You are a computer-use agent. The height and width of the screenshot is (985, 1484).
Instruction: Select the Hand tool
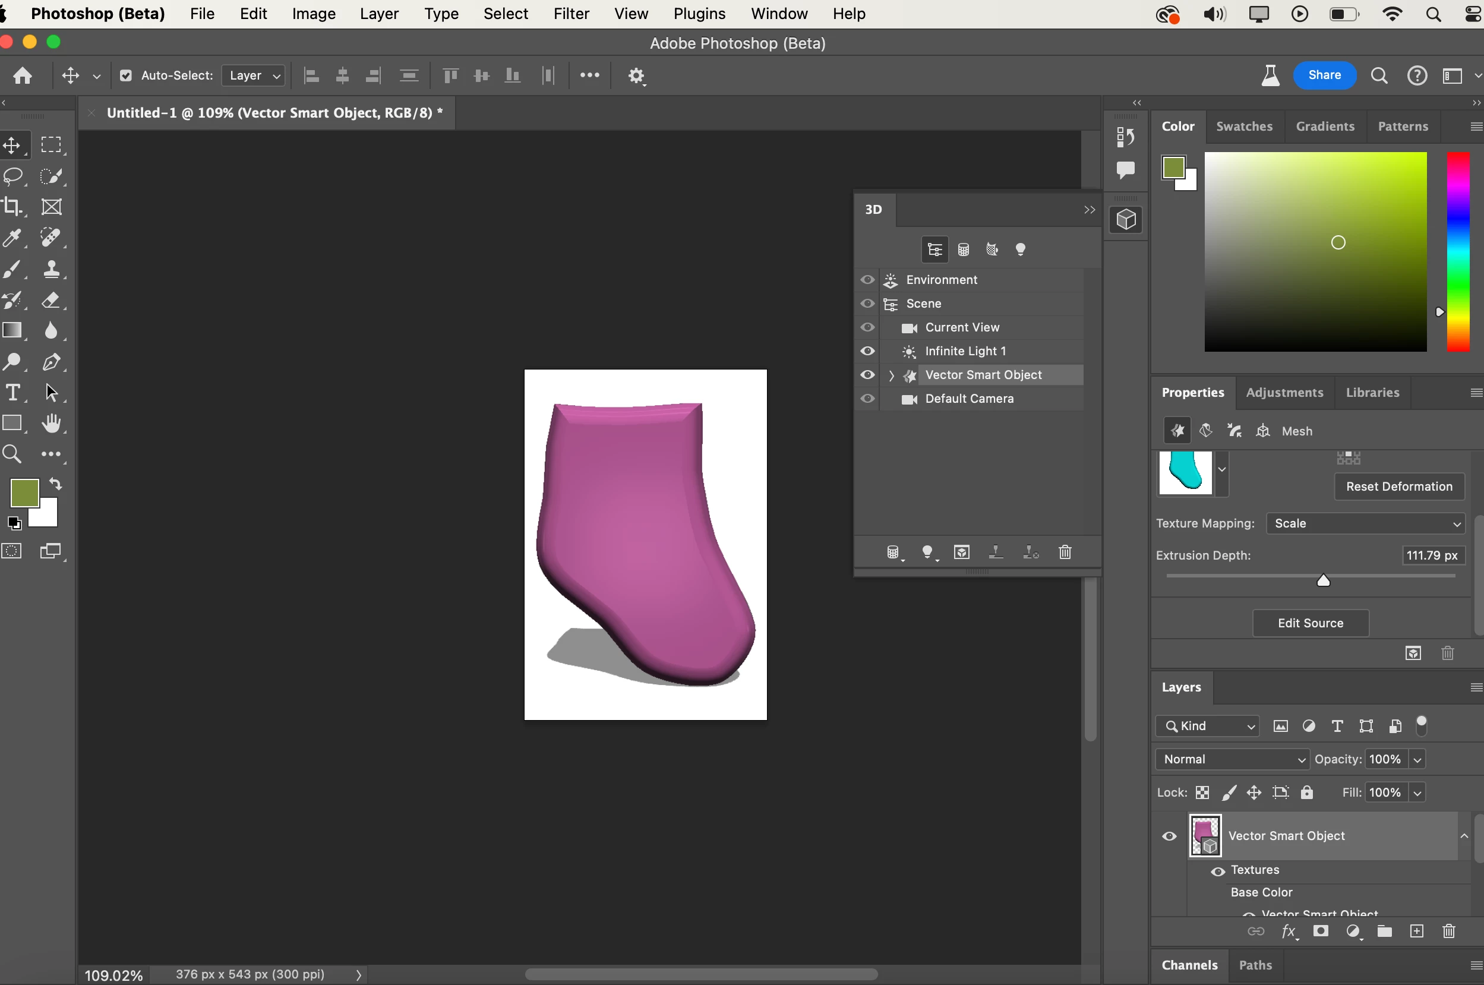[52, 424]
